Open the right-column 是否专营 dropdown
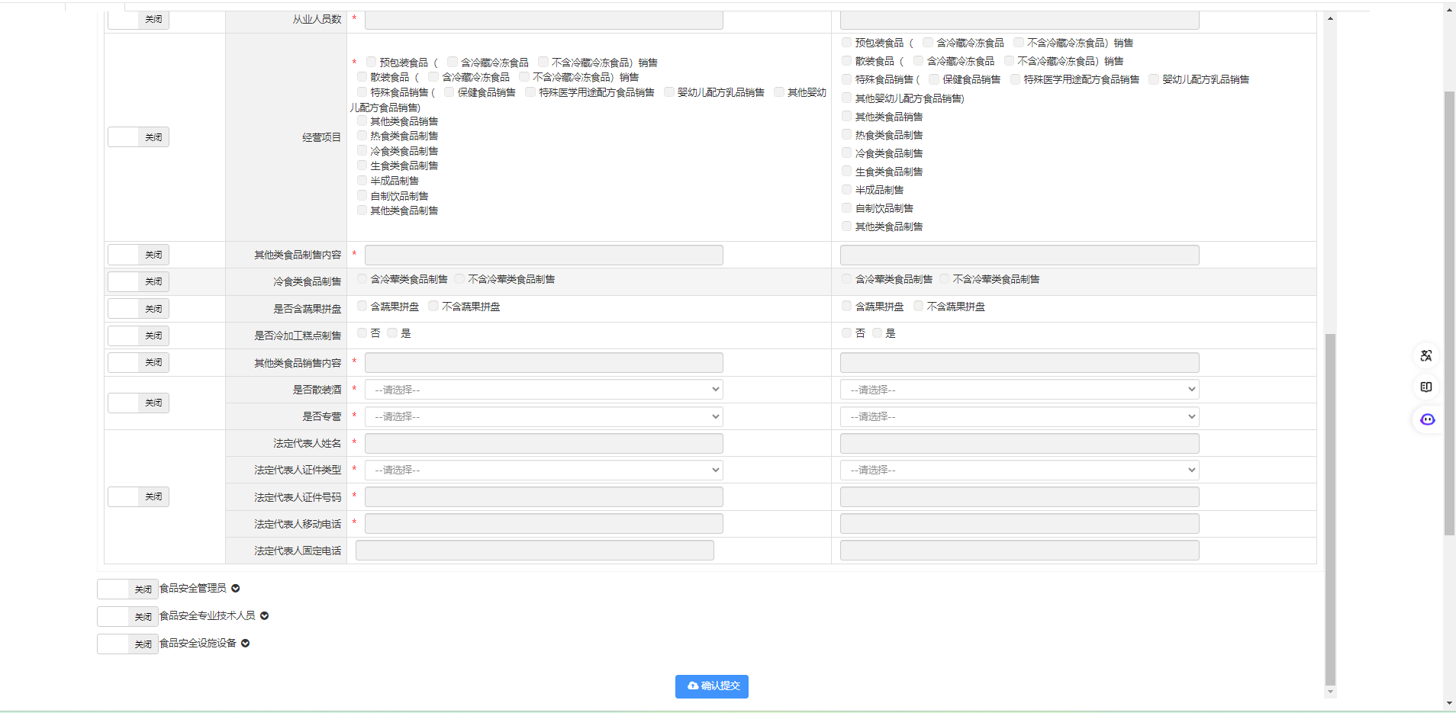 [x=1019, y=416]
